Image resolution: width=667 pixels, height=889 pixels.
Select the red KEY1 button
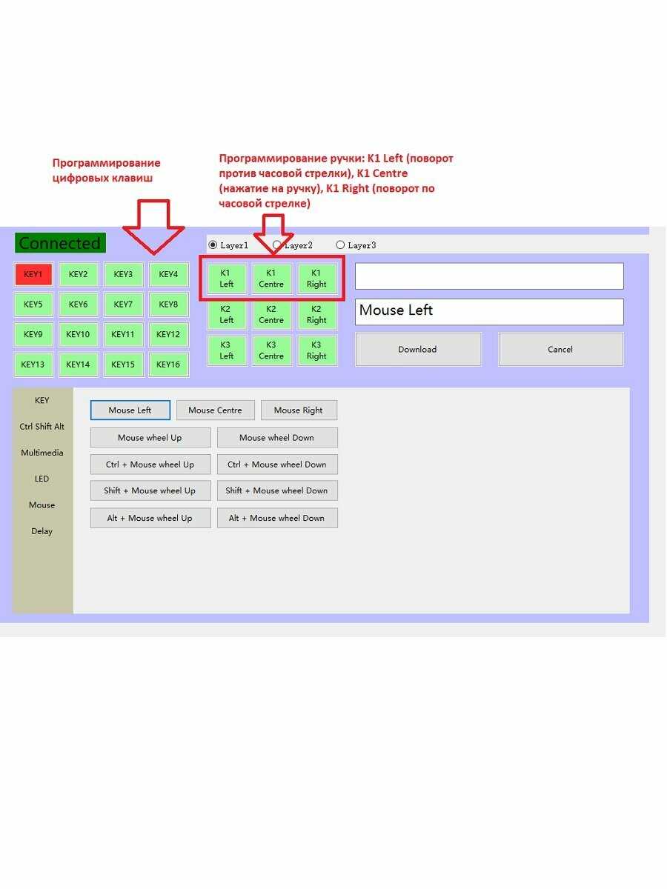[33, 274]
